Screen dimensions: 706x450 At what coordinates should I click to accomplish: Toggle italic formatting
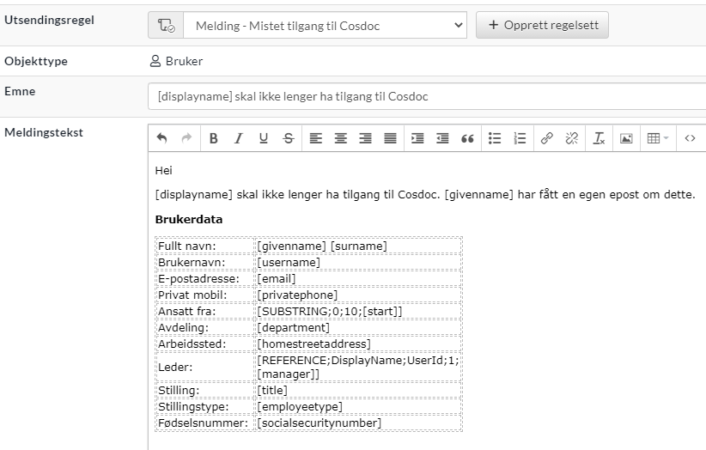pyautogui.click(x=239, y=138)
